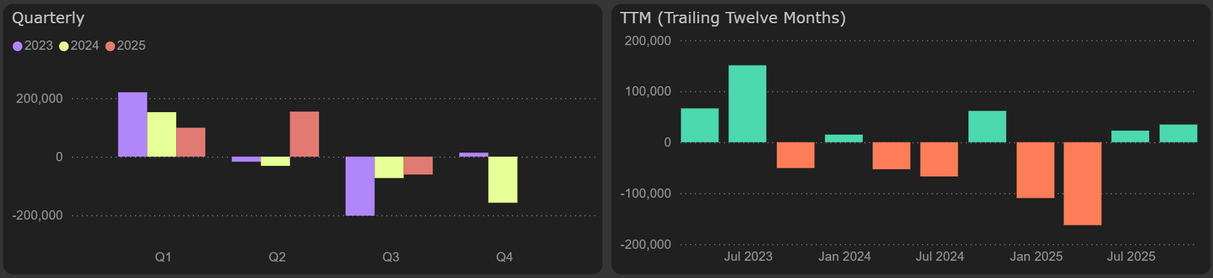This screenshot has width=1213, height=278.
Task: Select the deepest orange bar in the TTM chart
Action: 1082,183
